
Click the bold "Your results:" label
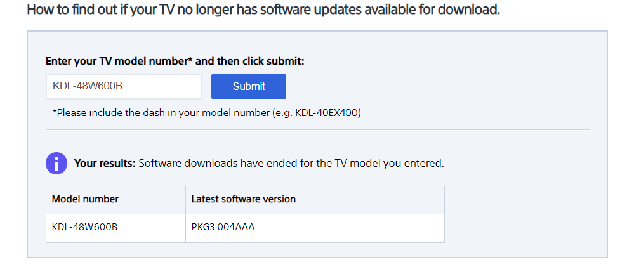point(105,164)
